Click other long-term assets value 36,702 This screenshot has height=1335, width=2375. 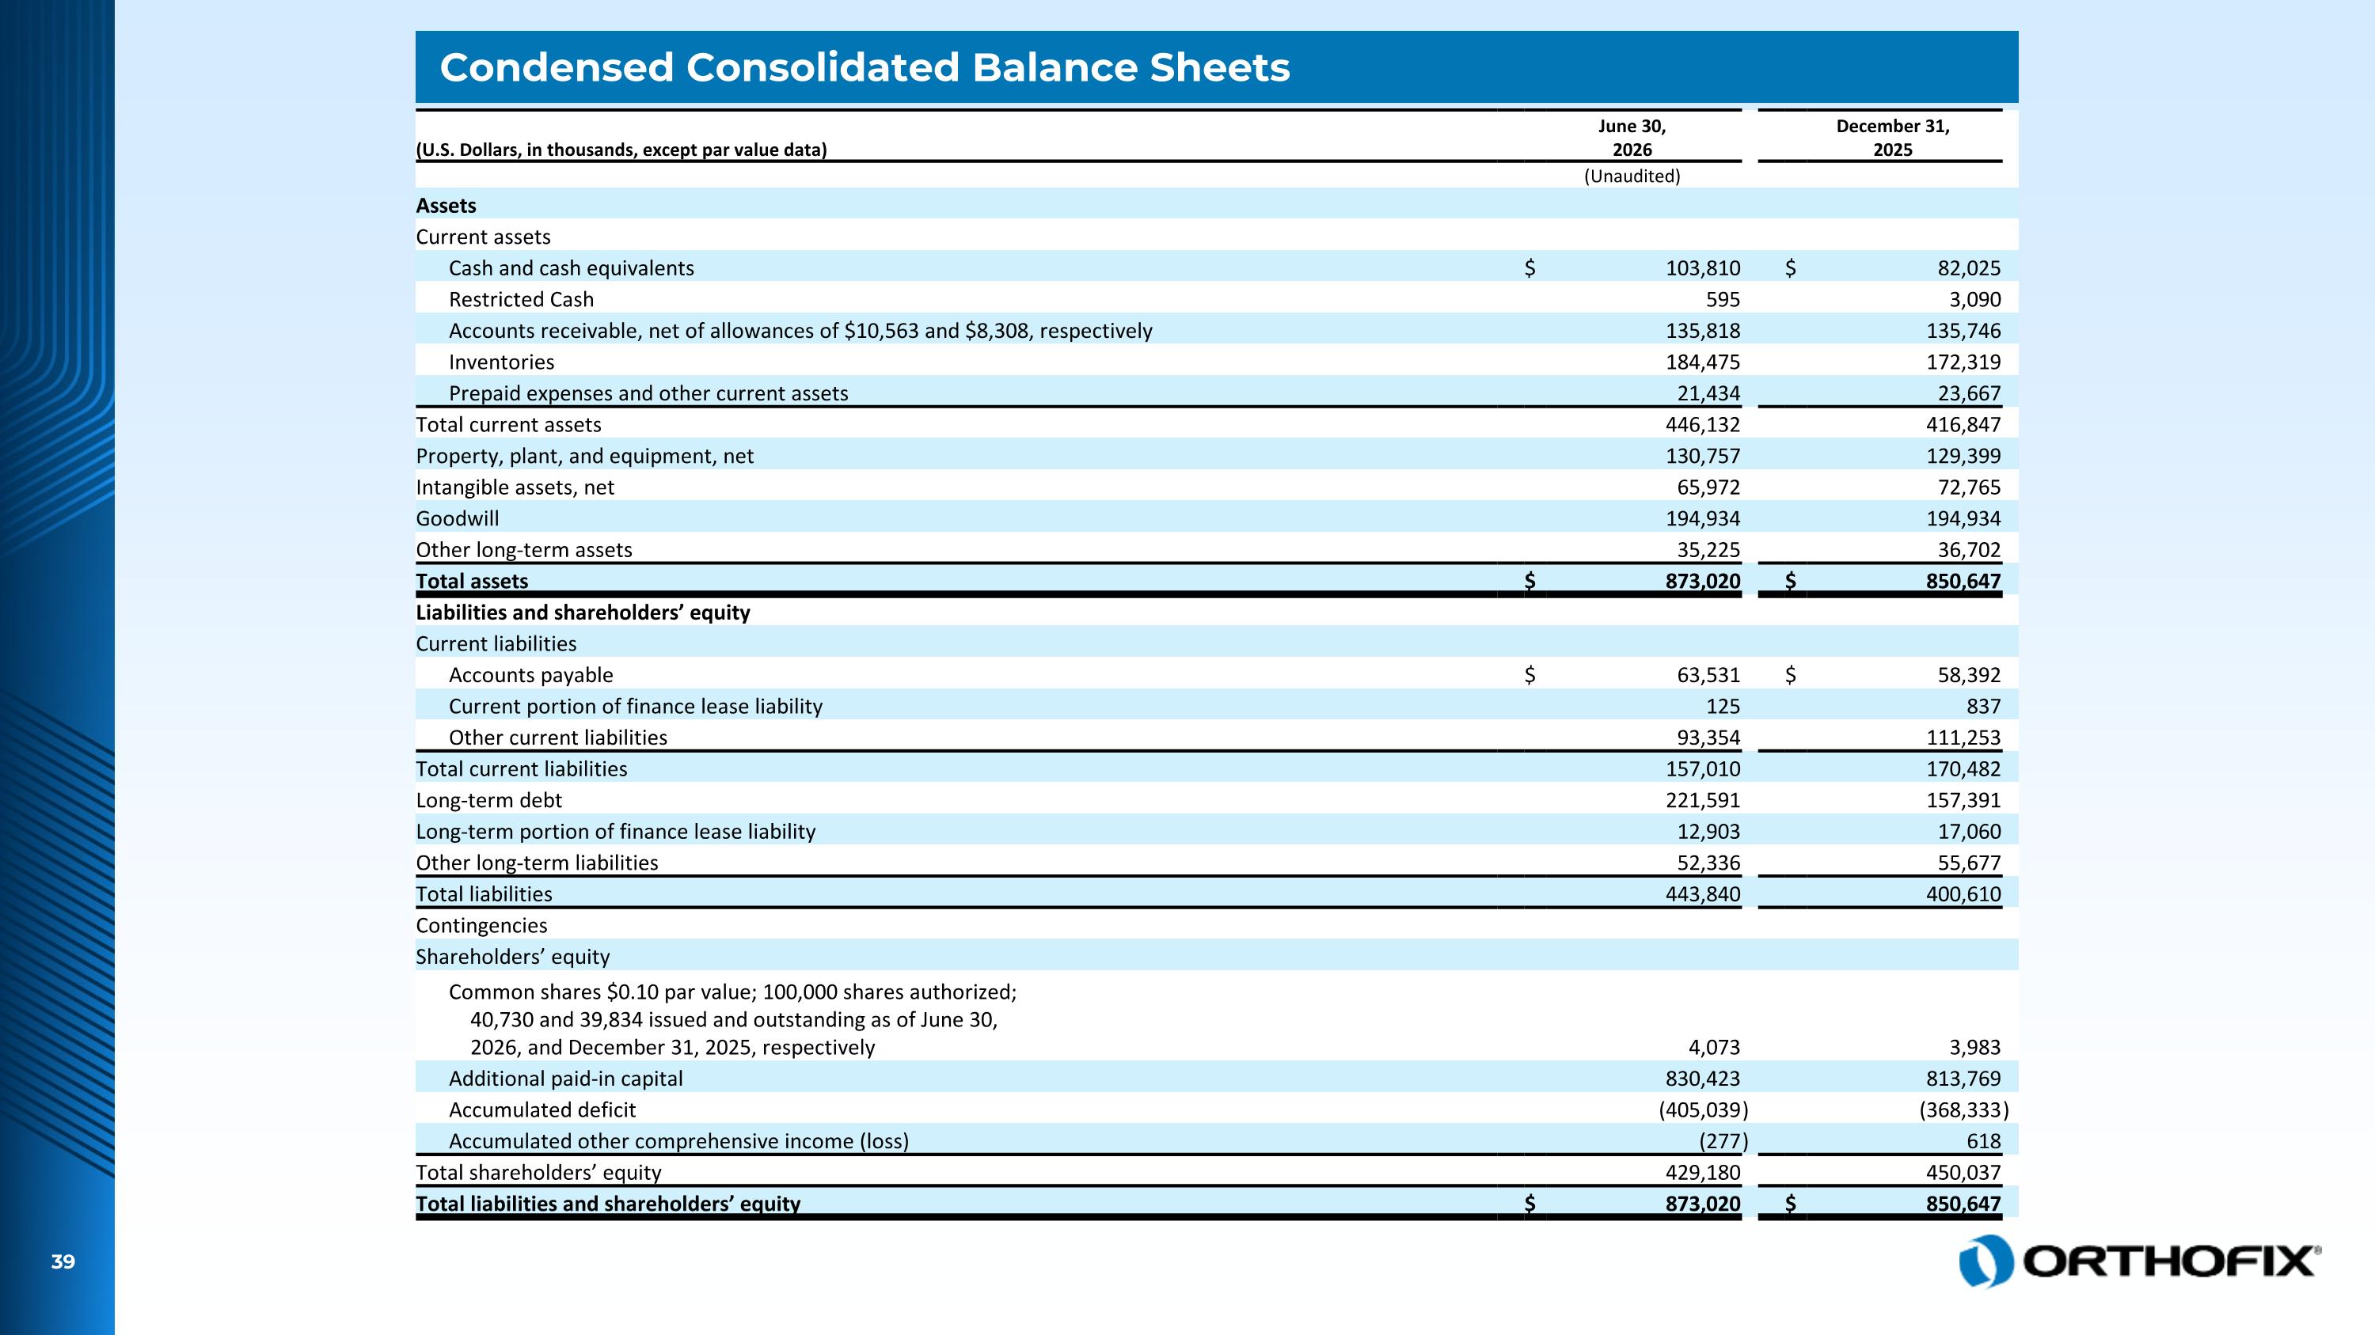click(x=1968, y=550)
